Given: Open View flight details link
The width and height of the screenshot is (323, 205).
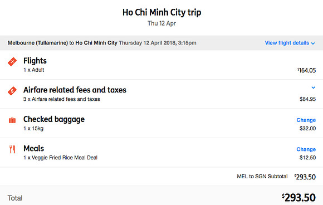Looking at the screenshot, I should pos(287,43).
